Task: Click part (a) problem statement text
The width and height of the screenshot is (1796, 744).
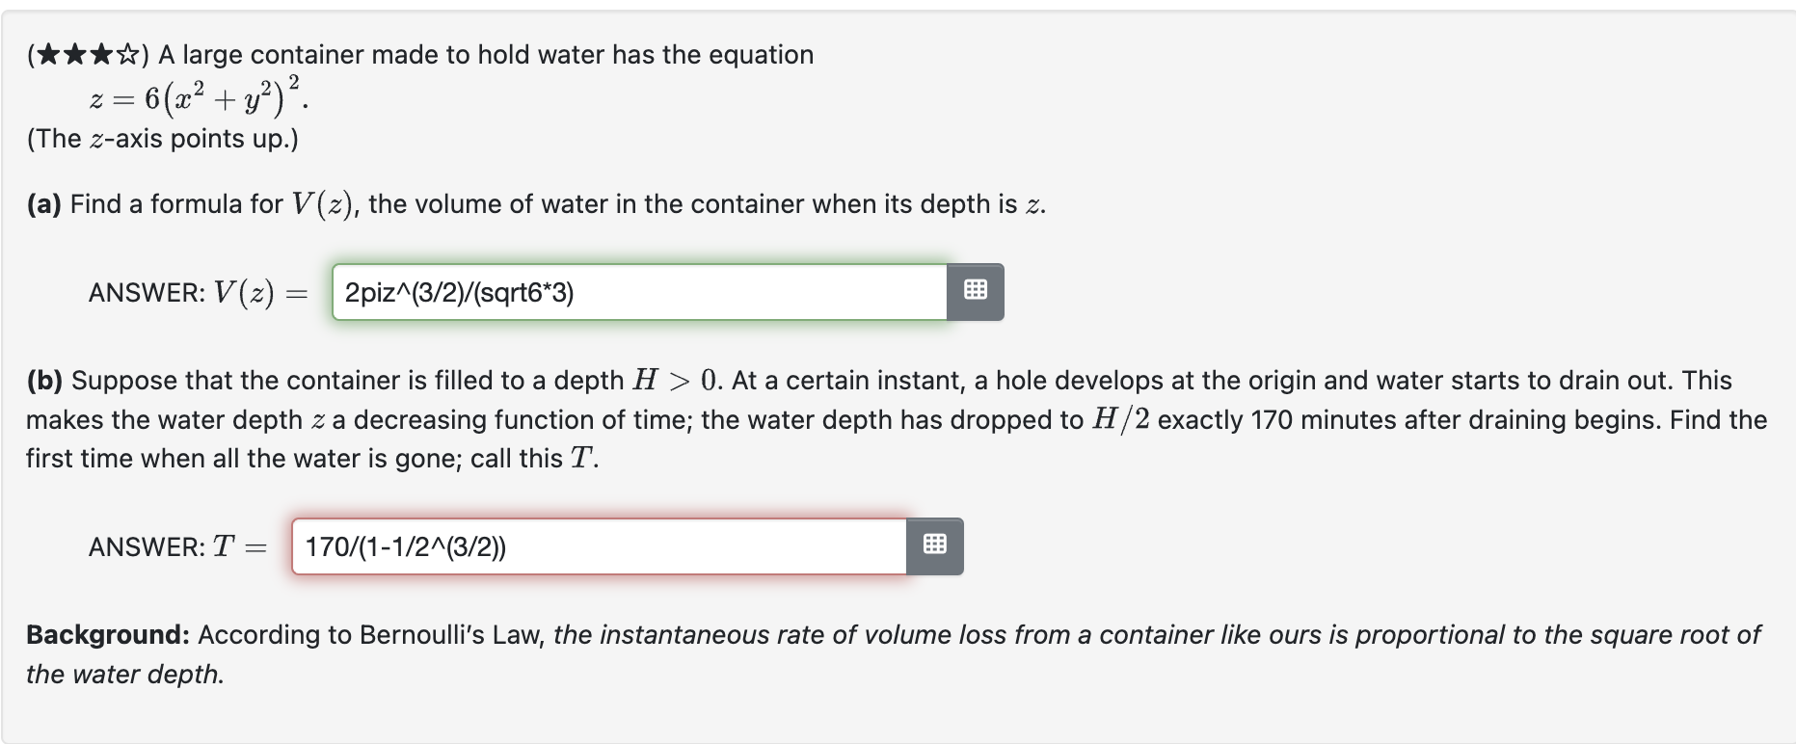Action: click(534, 203)
